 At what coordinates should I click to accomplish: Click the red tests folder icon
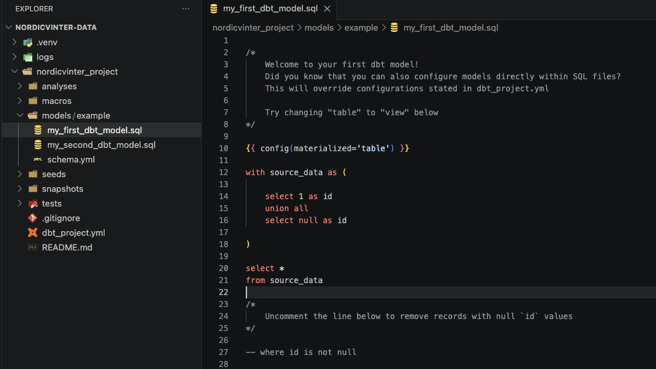pos(33,204)
